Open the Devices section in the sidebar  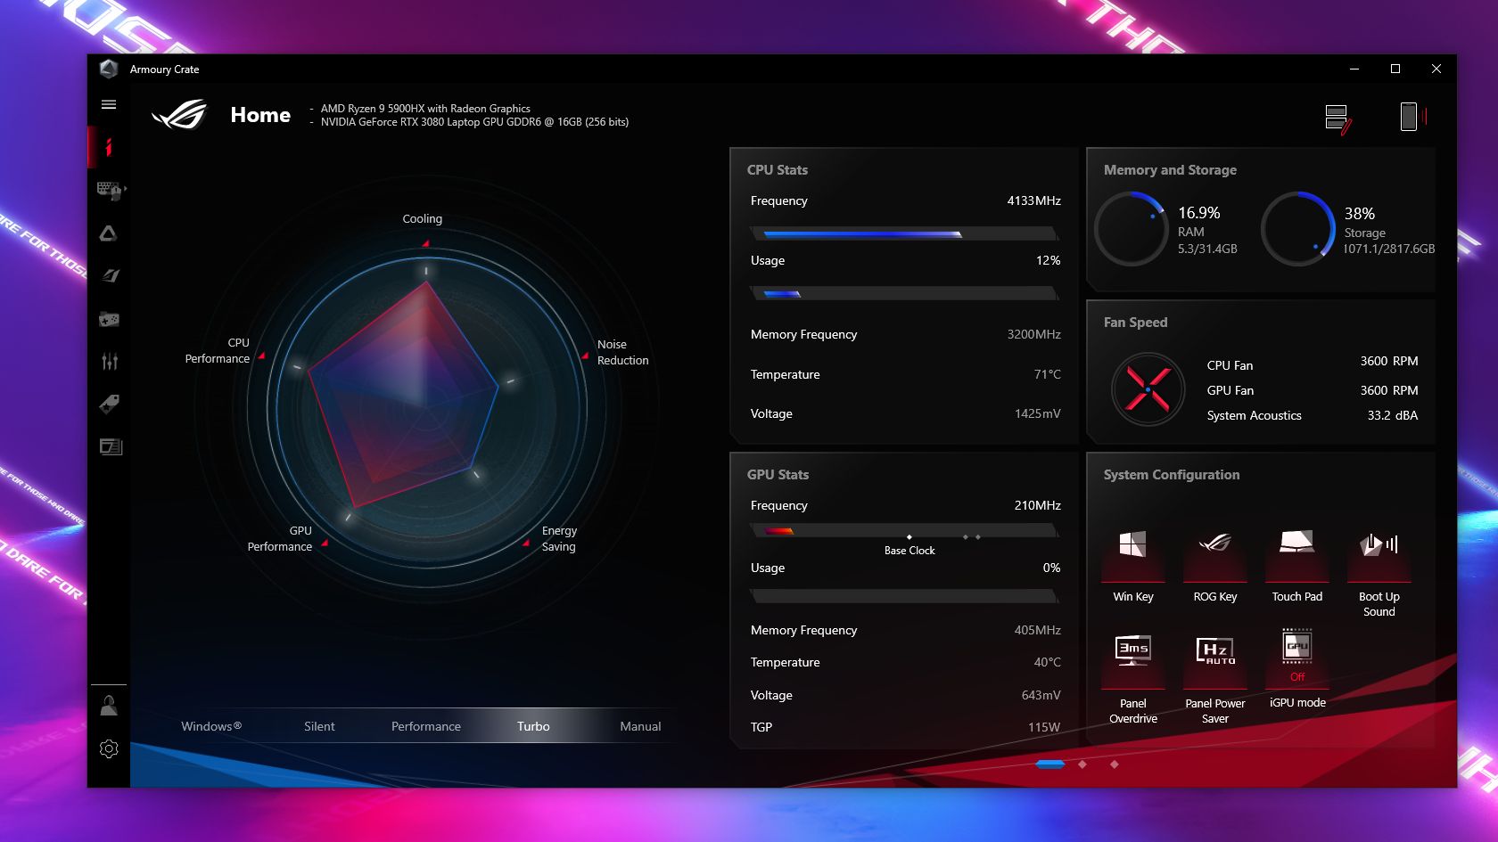(108, 190)
